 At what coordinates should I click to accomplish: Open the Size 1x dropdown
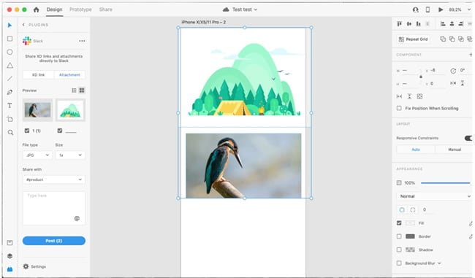(70, 155)
